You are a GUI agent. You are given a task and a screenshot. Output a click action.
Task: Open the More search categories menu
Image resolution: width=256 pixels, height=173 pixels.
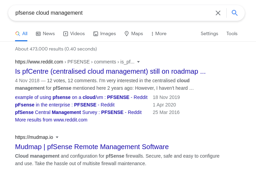click(159, 33)
